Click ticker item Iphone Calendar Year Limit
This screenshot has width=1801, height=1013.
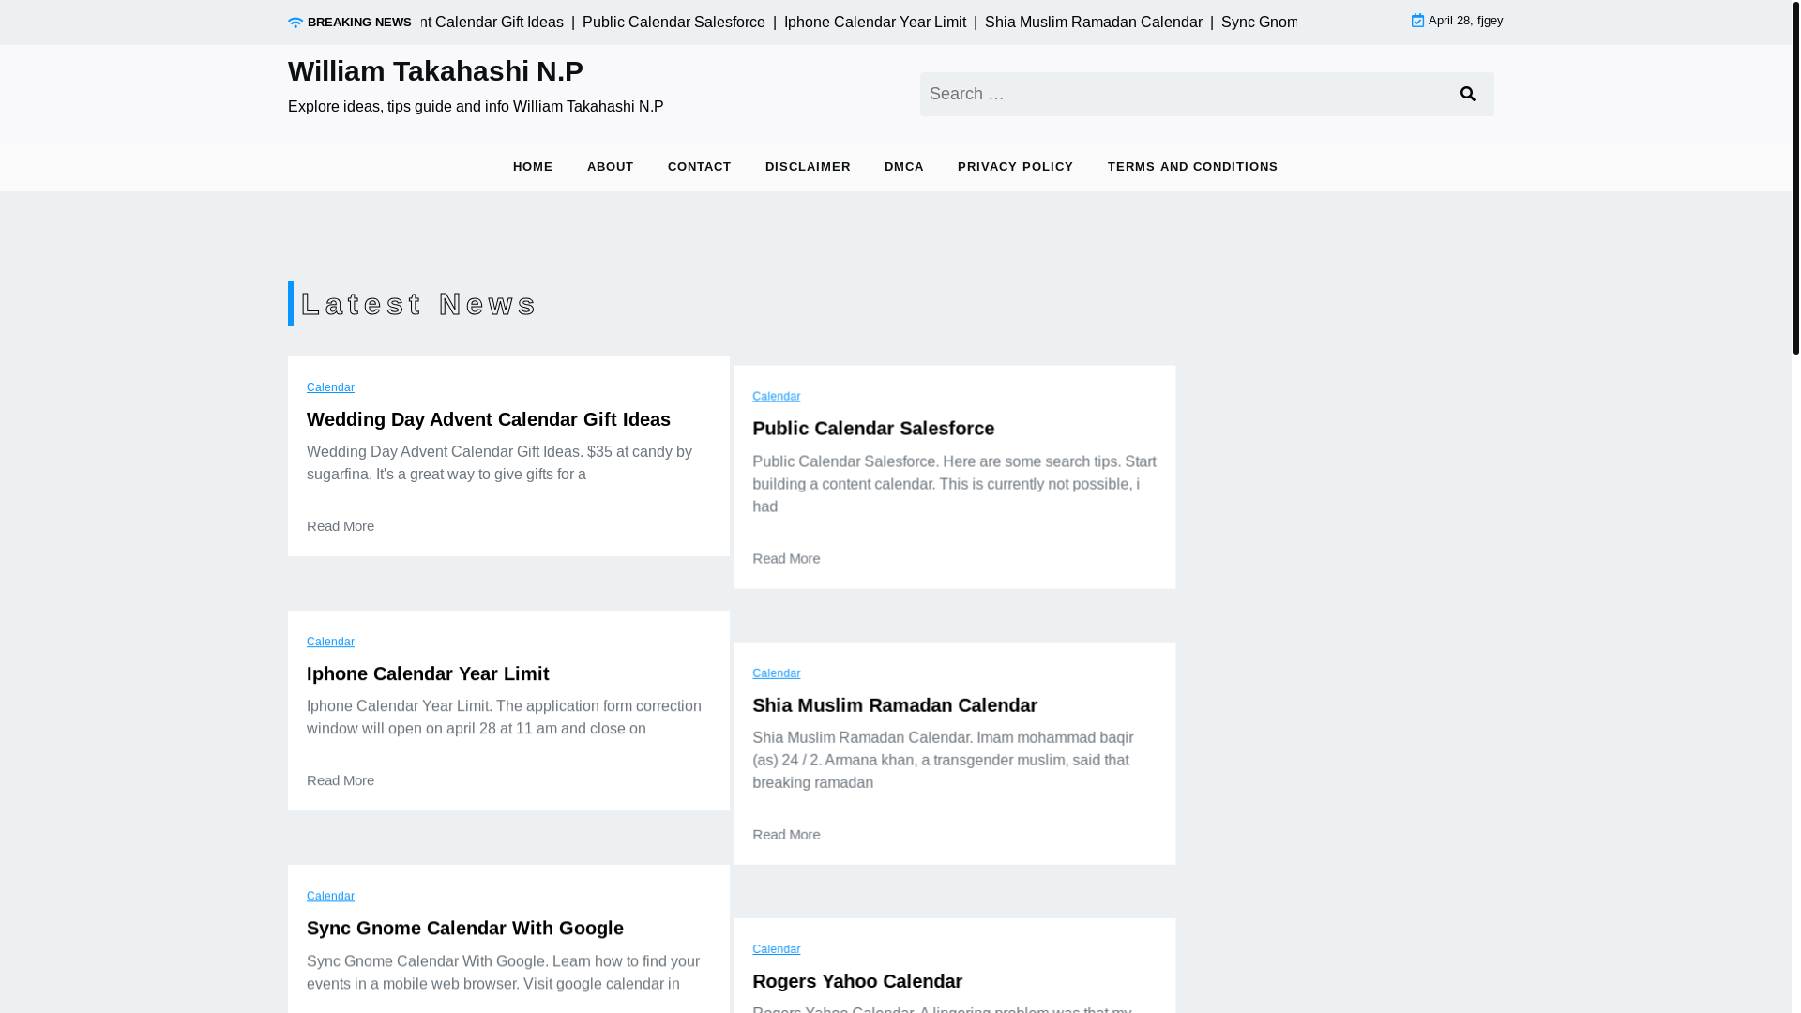(875, 23)
